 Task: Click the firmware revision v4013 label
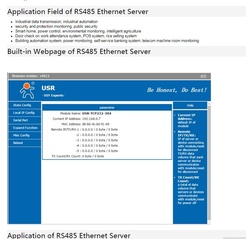click(30, 76)
